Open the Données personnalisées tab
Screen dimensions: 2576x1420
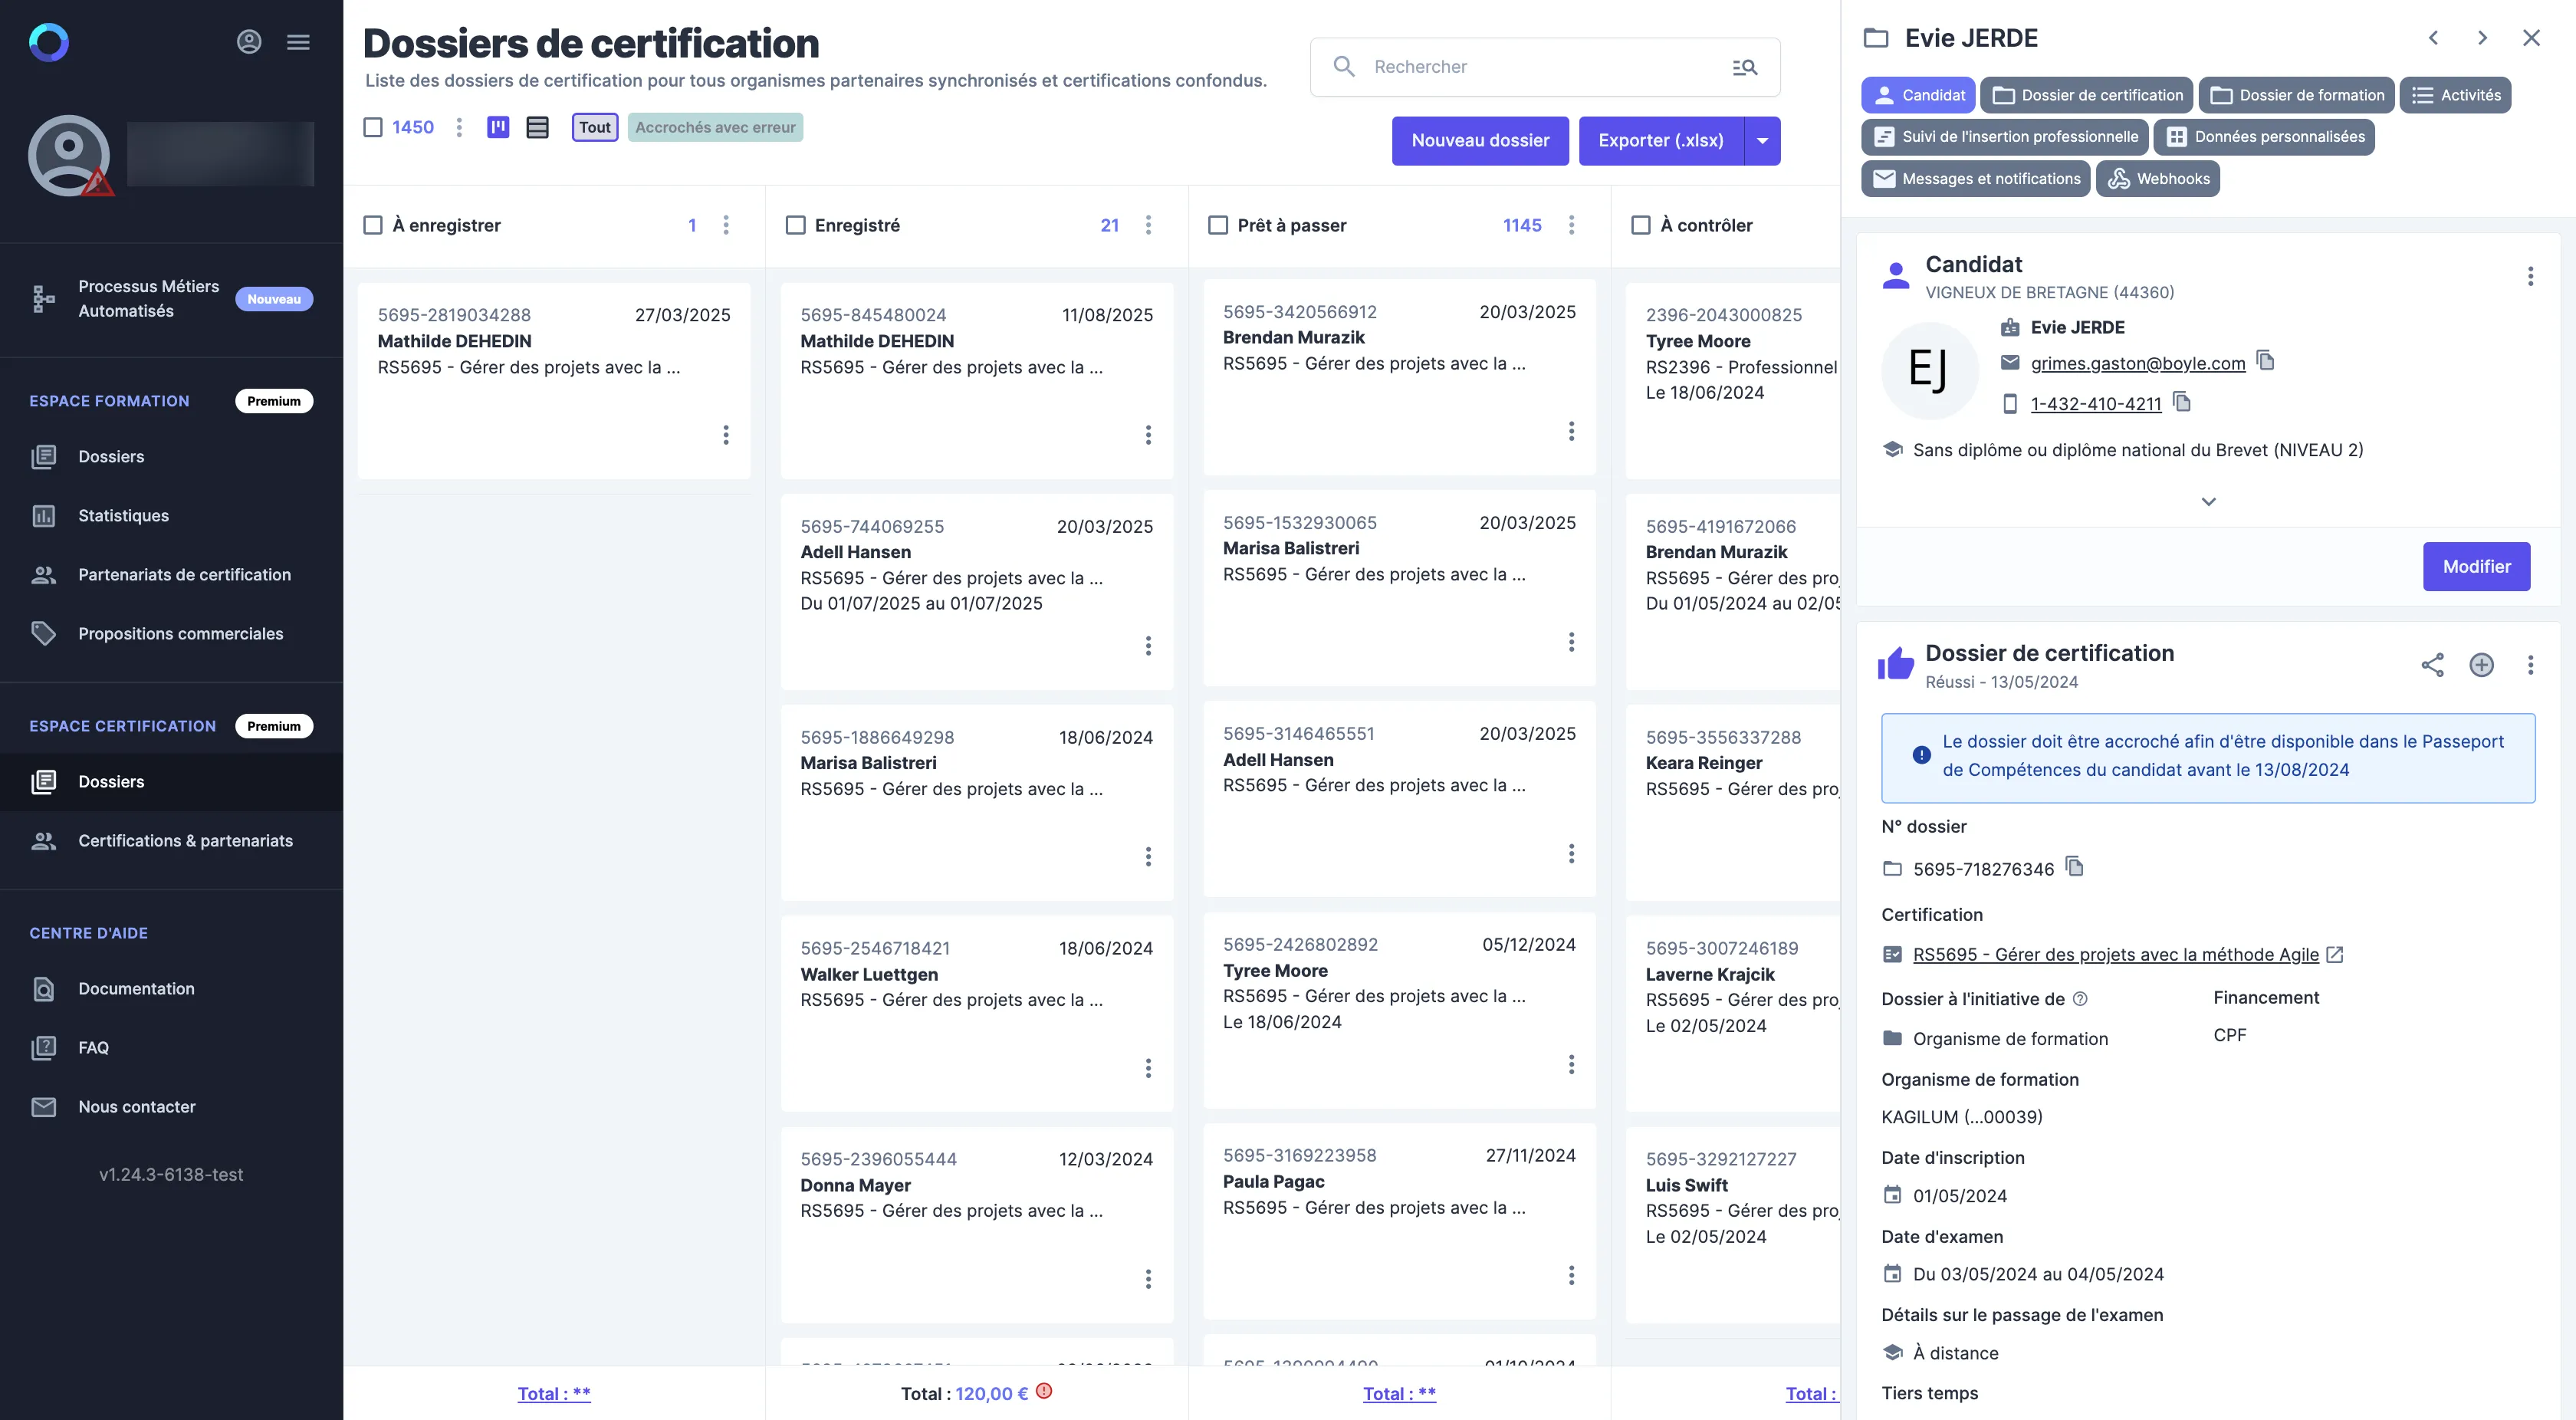[2264, 137]
